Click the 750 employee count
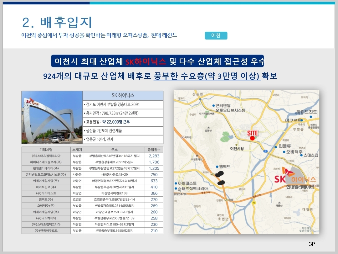The width and height of the screenshot is (338, 254). coord(154,175)
